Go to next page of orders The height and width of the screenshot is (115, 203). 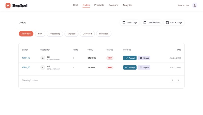(178, 80)
